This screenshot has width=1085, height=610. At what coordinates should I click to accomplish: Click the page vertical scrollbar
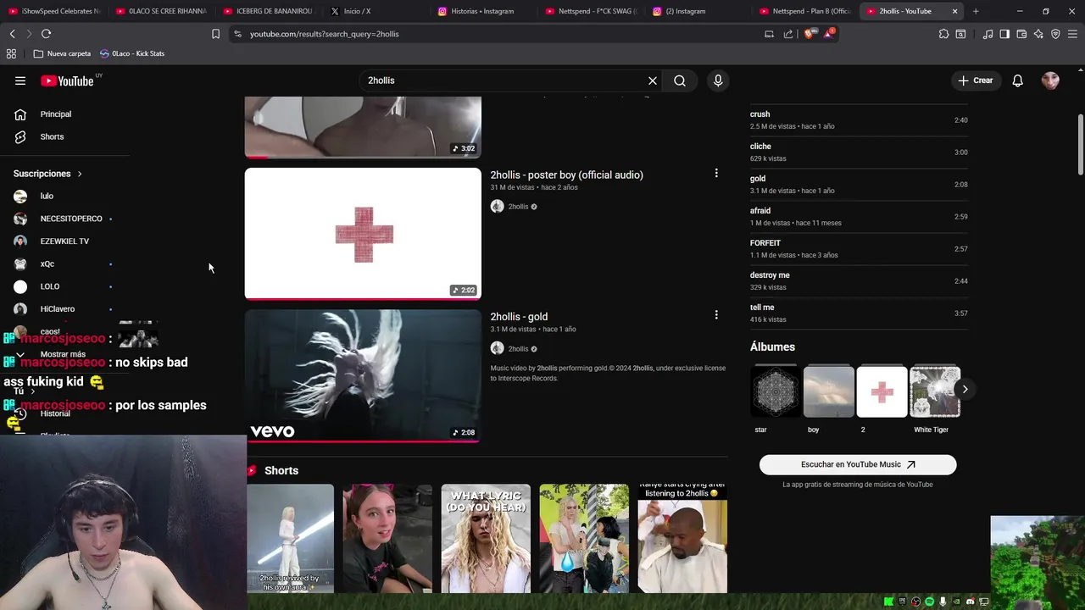coord(1081,144)
